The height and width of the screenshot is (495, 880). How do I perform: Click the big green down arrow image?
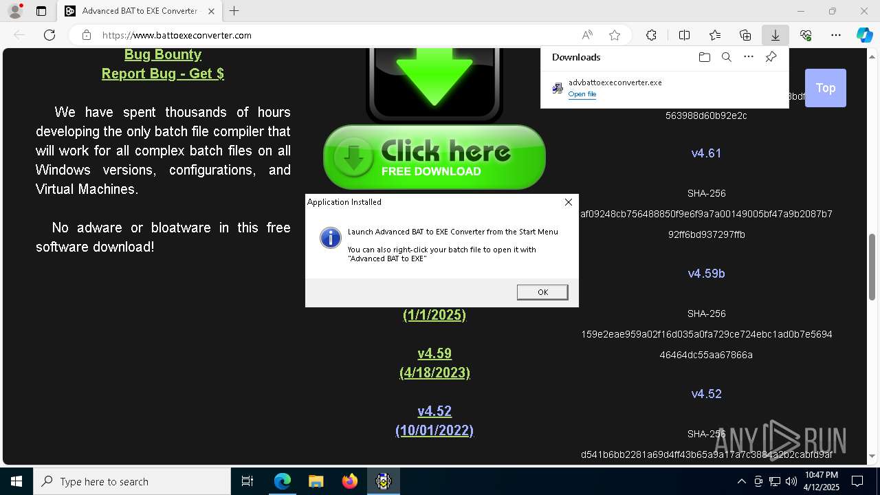434,85
